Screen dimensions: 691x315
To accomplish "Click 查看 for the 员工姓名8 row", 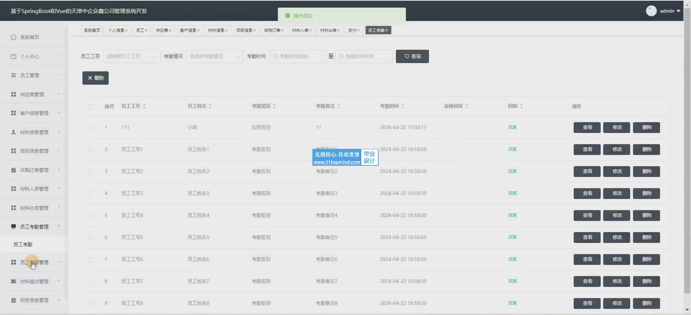I will (587, 303).
